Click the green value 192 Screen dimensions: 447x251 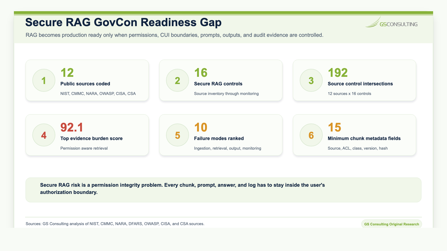pos(338,73)
